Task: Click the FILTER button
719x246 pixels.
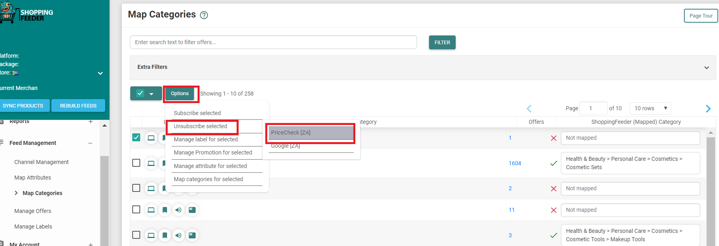Action: 442,43
